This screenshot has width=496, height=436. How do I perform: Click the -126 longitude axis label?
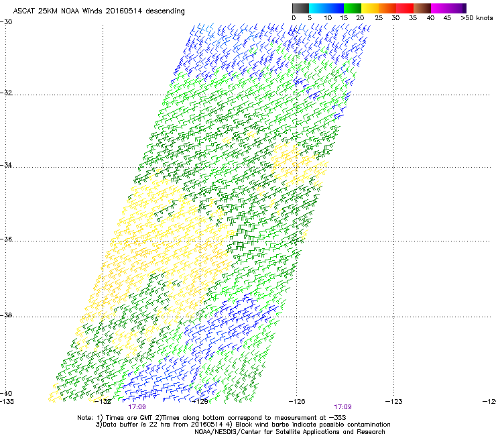[x=297, y=402]
